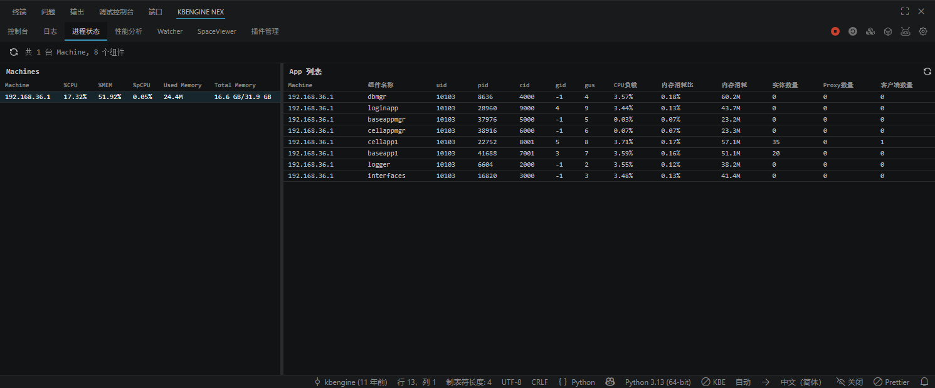Click the red stop server icon

[835, 31]
